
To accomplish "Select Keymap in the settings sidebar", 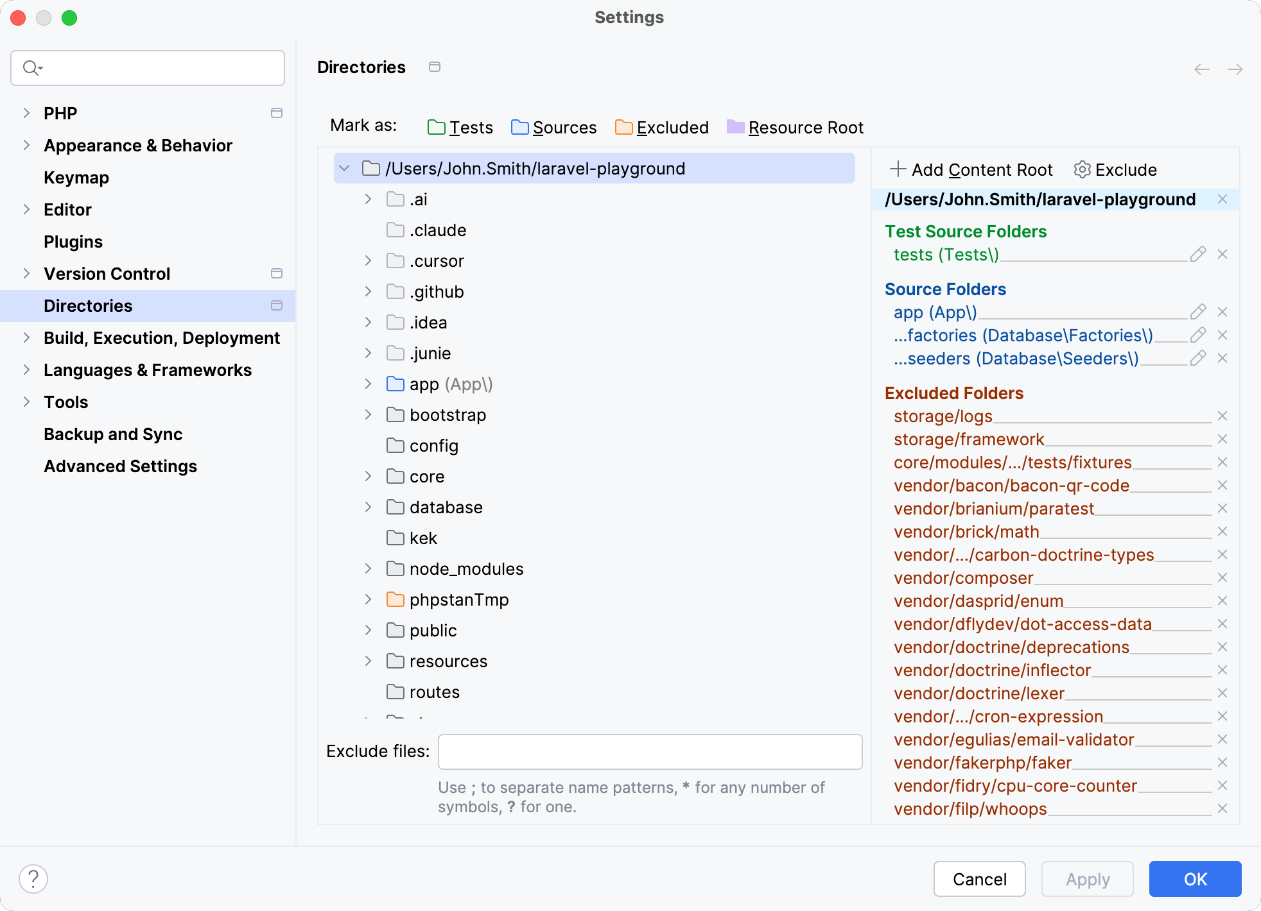I will click(x=76, y=177).
